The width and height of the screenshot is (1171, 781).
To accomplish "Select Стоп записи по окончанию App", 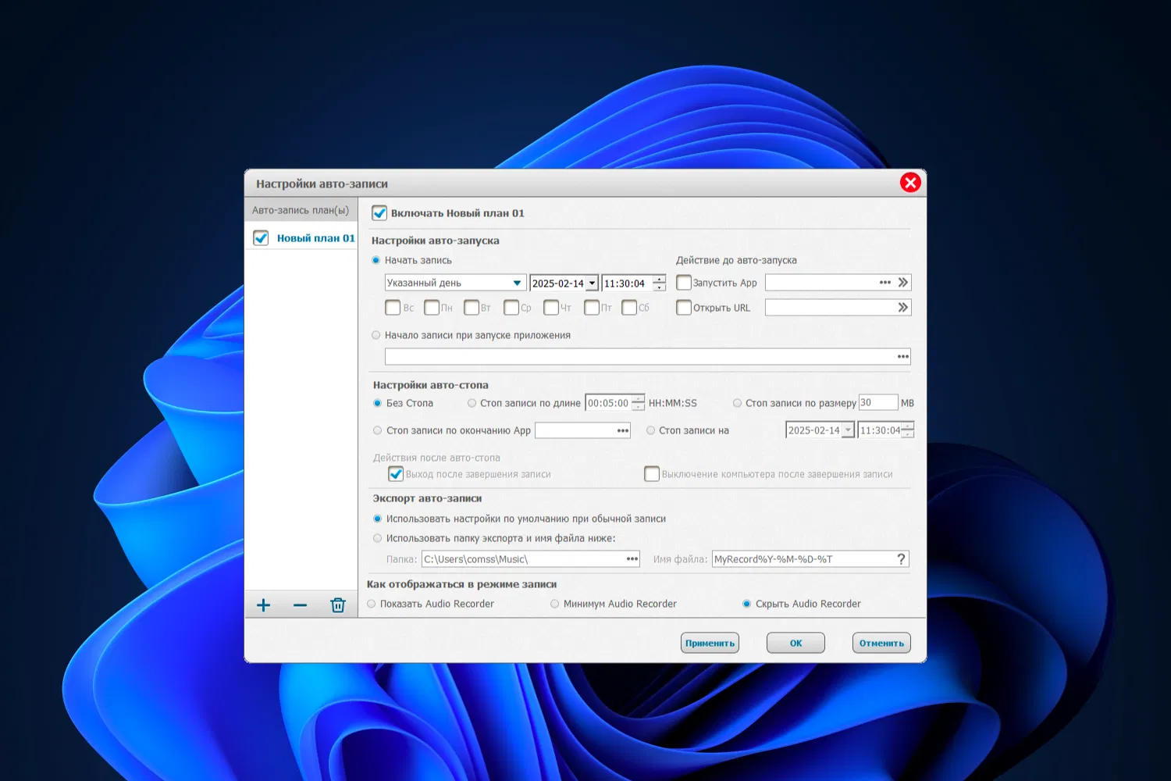I will pos(378,430).
